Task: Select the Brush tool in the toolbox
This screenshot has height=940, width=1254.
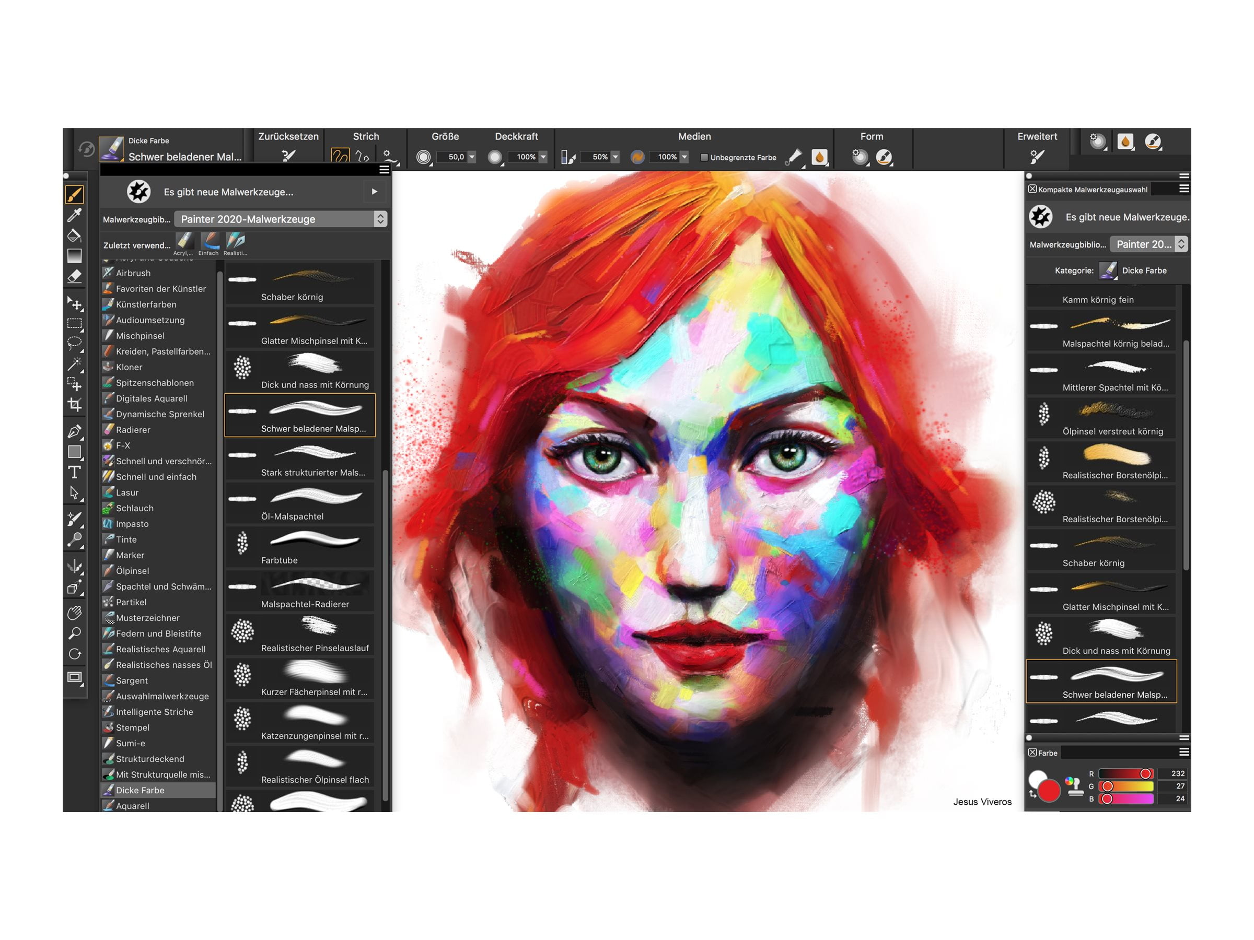Action: click(x=75, y=194)
